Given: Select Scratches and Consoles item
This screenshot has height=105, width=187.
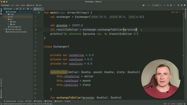Looking at the screenshot, I should click(x=16, y=32).
